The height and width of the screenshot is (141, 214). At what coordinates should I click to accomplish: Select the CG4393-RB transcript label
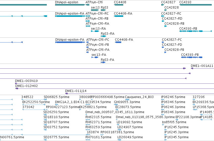pyautogui.click(x=188, y=29)
